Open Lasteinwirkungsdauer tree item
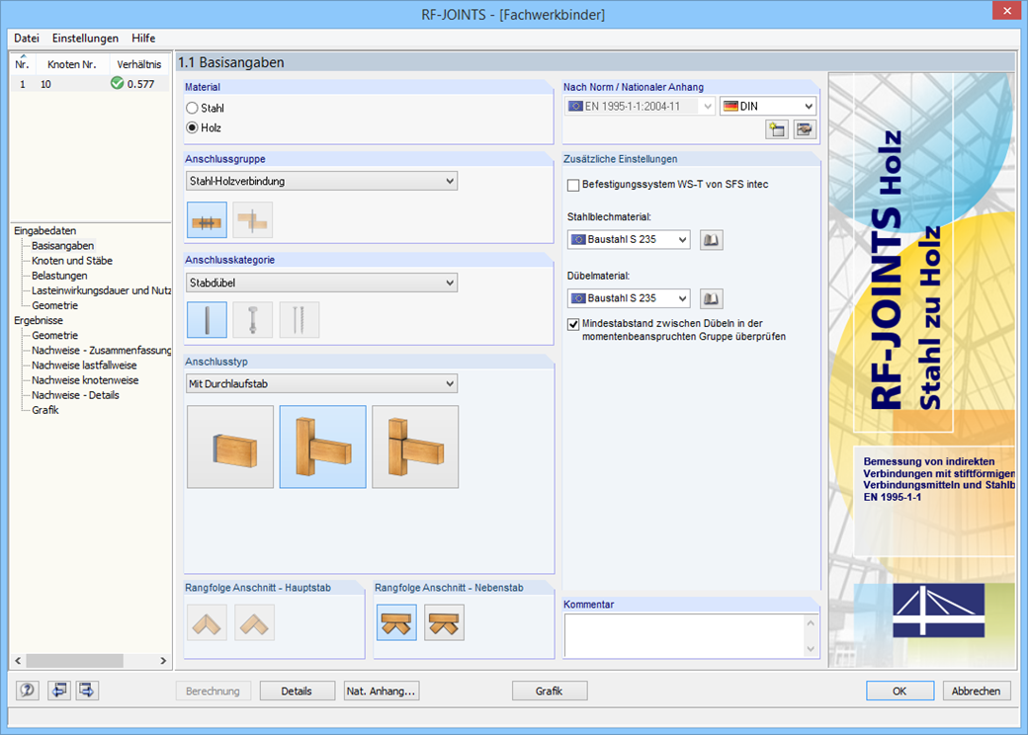This screenshot has height=735, width=1028. coord(101,290)
